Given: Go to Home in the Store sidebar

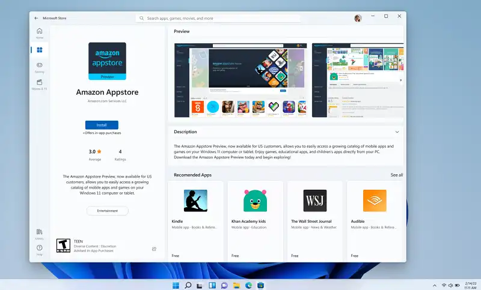Looking at the screenshot, I should [x=39, y=32].
